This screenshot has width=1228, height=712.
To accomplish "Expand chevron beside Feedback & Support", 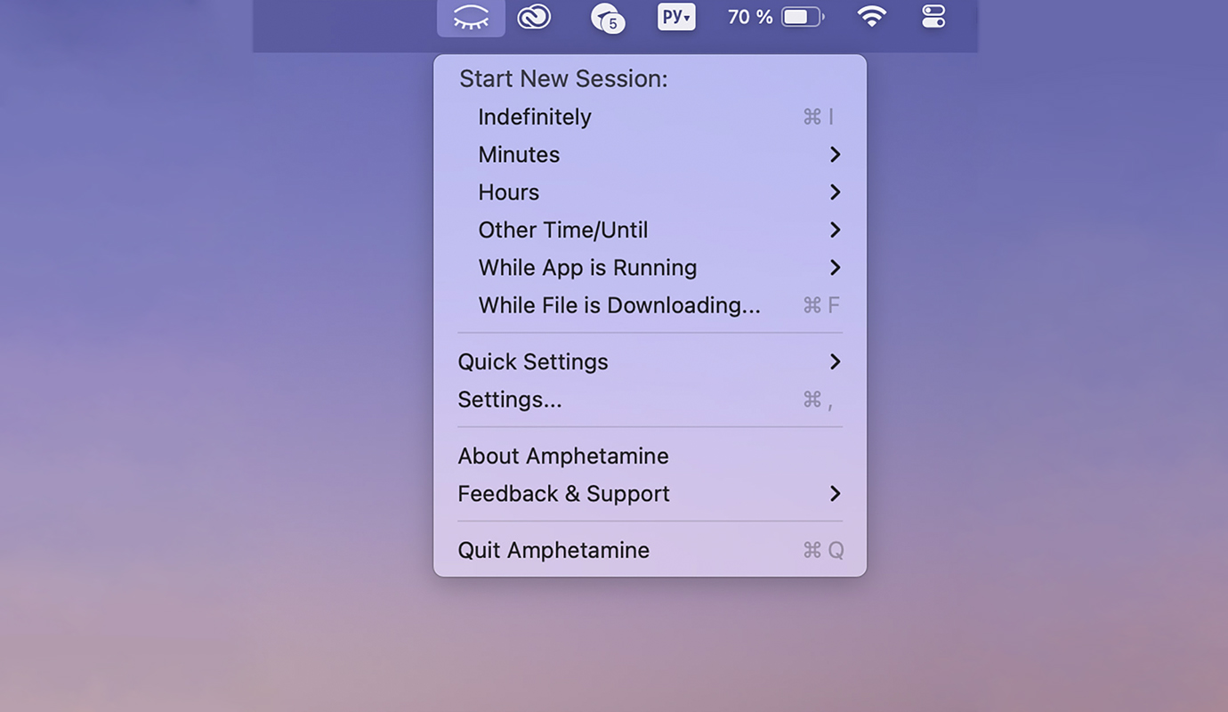I will click(x=835, y=494).
